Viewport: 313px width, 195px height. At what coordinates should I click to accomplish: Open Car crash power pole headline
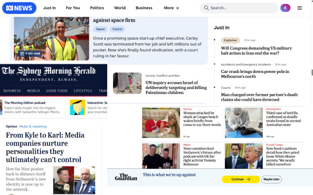click(255, 74)
